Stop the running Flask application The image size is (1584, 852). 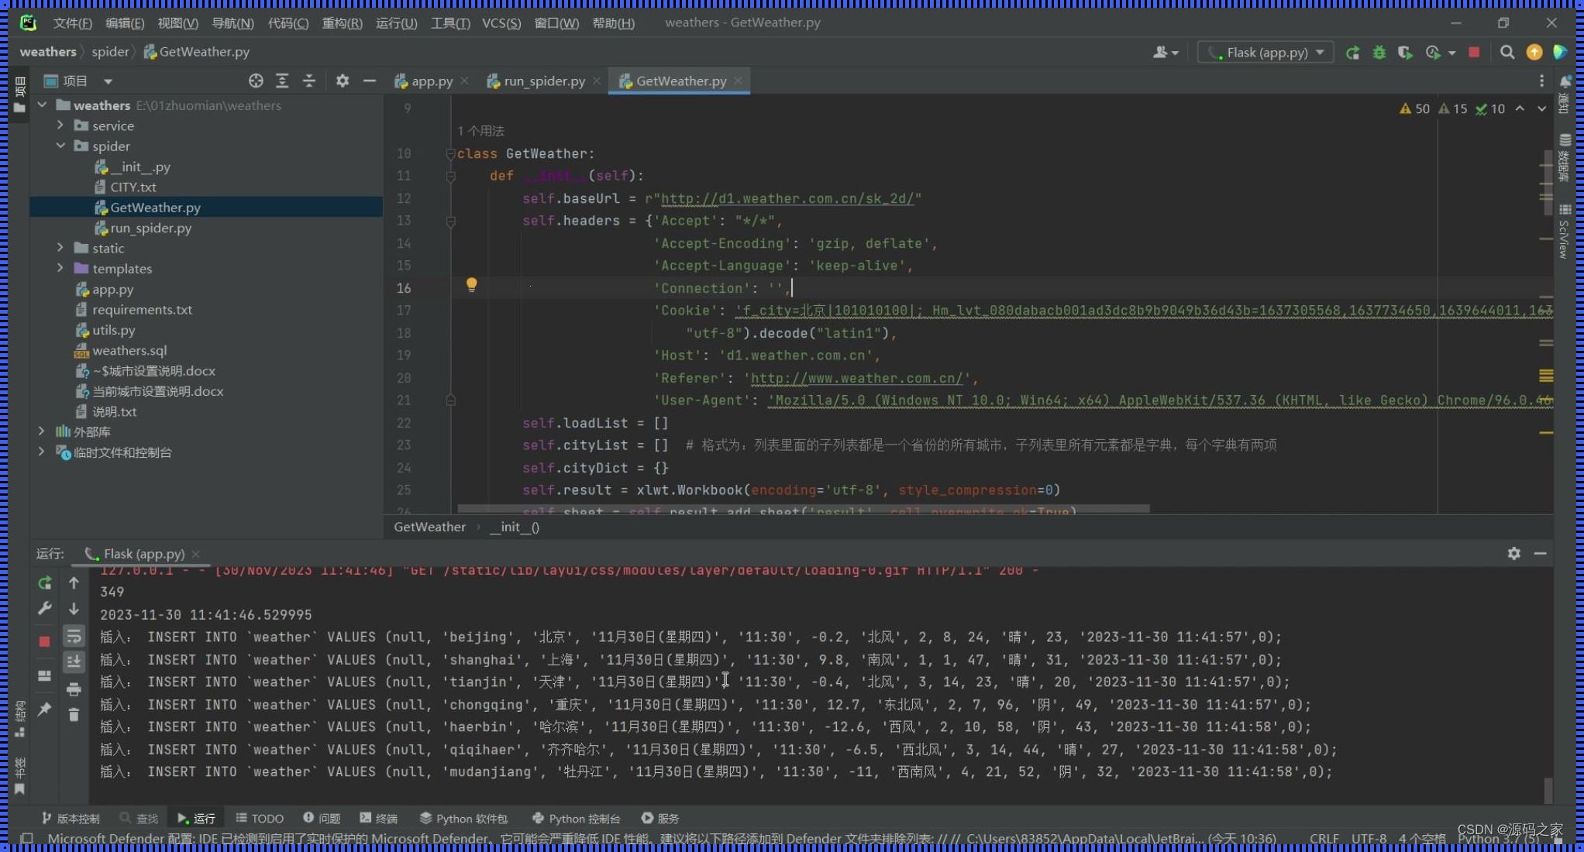tap(1473, 52)
